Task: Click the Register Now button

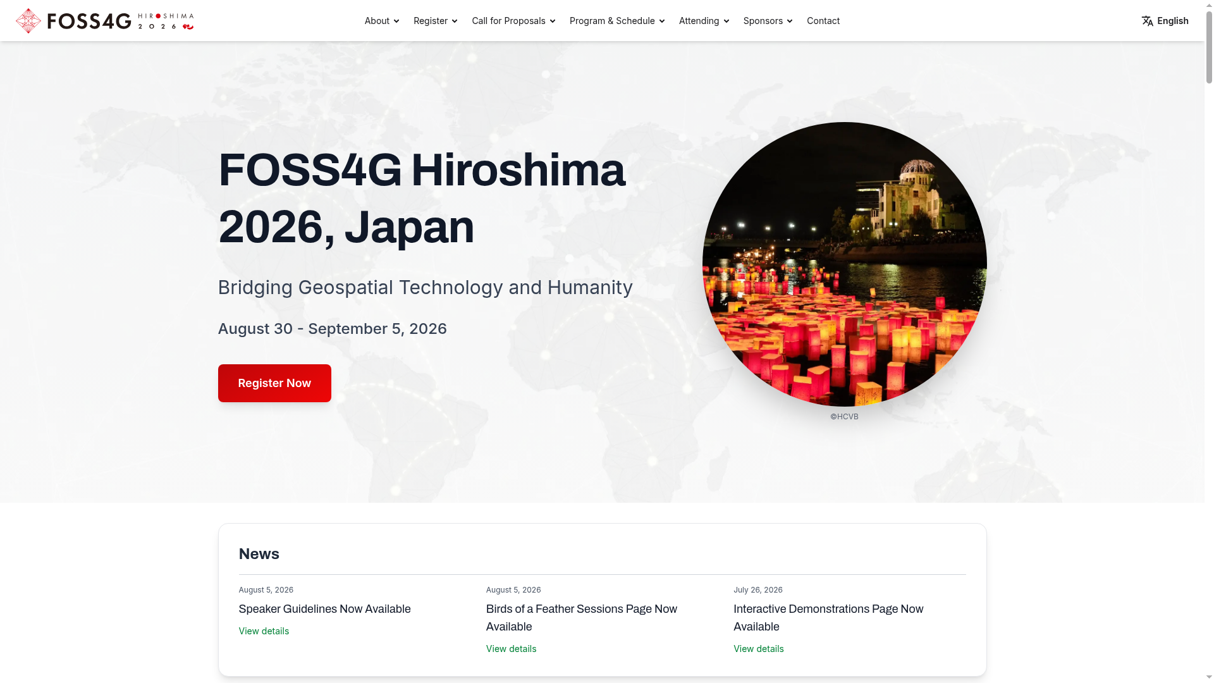Action: pyautogui.click(x=274, y=383)
